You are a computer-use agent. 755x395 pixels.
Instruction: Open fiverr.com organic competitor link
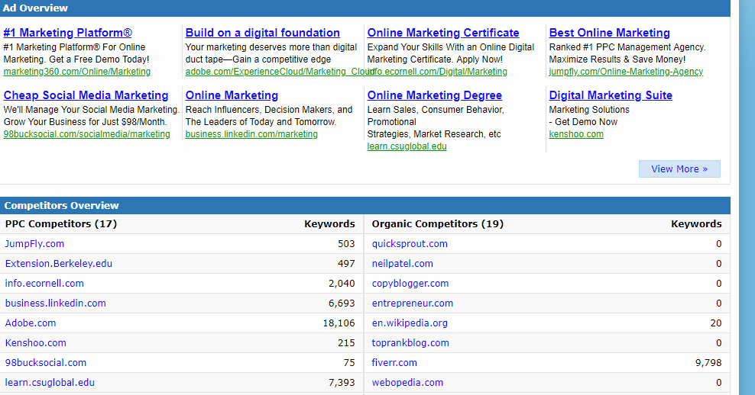click(394, 363)
